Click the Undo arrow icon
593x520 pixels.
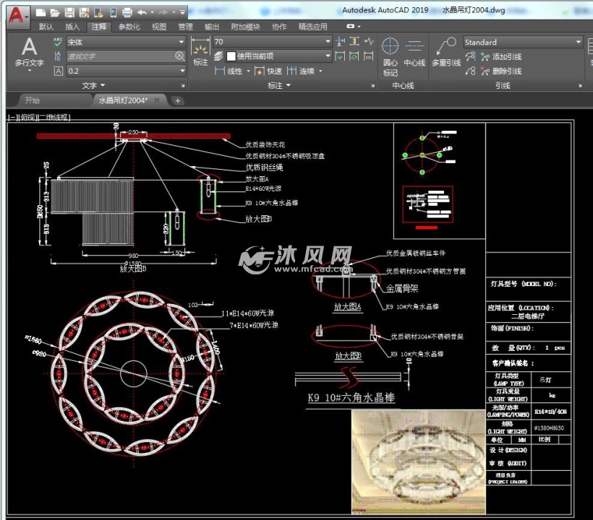pos(142,12)
